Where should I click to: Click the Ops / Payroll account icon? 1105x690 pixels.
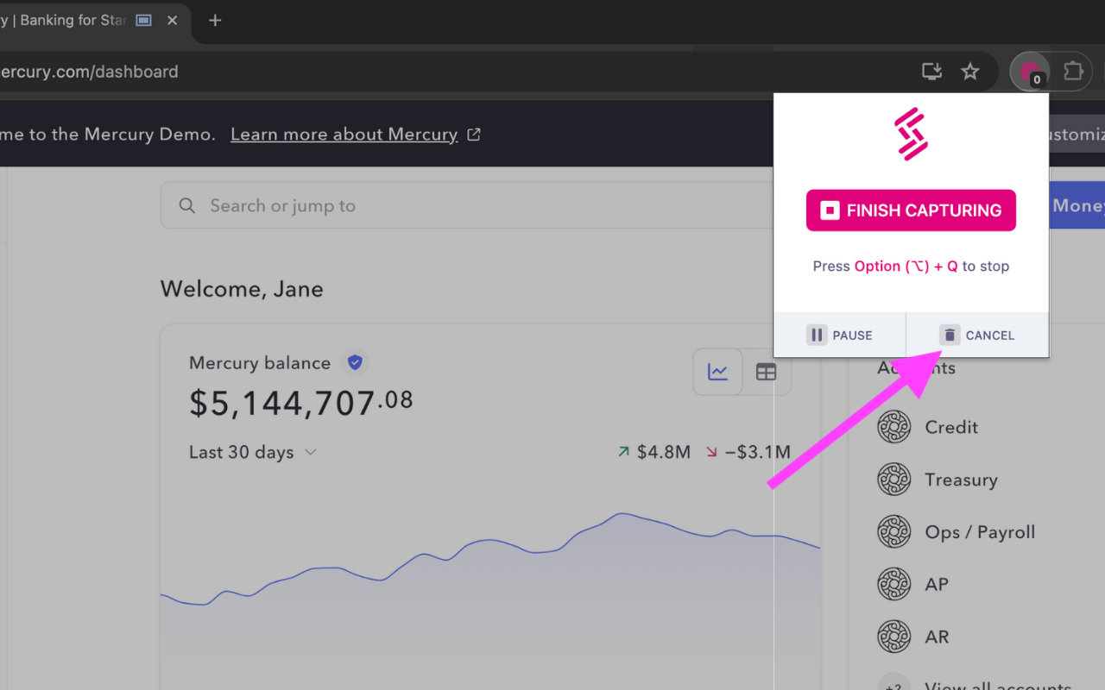[x=894, y=532]
